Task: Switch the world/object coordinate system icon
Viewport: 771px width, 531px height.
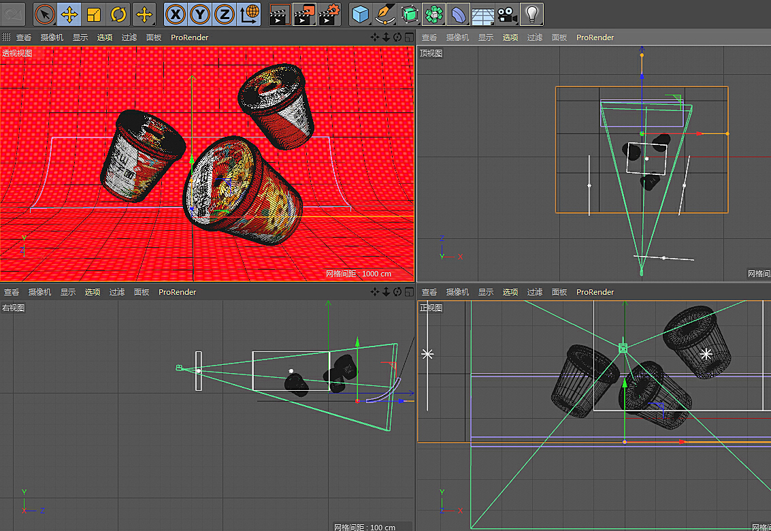Action: pyautogui.click(x=249, y=14)
